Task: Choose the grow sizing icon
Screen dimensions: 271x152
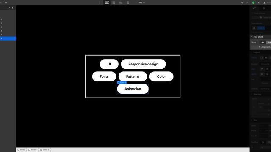Action: (x=269, y=42)
